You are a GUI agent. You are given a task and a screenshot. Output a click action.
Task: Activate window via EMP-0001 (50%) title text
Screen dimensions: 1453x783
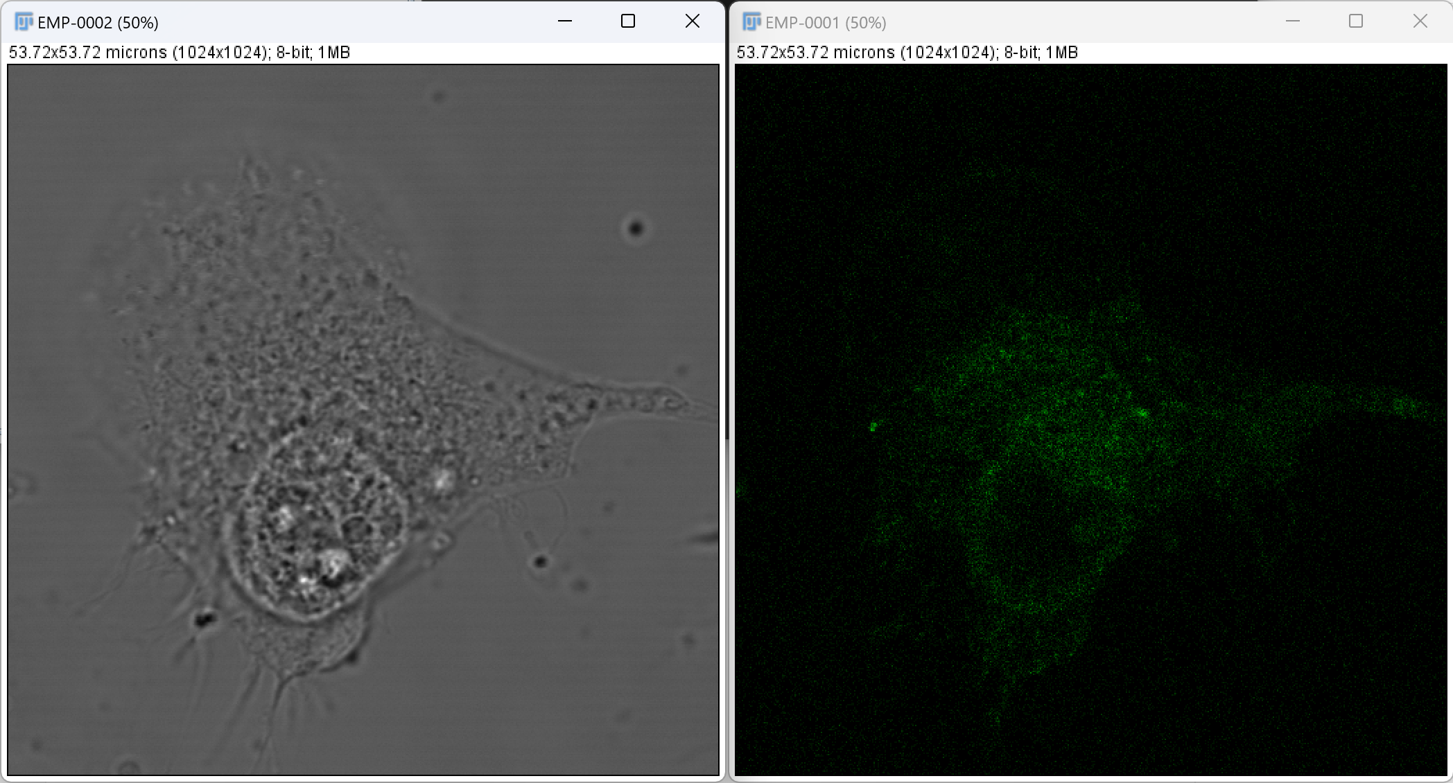point(826,23)
